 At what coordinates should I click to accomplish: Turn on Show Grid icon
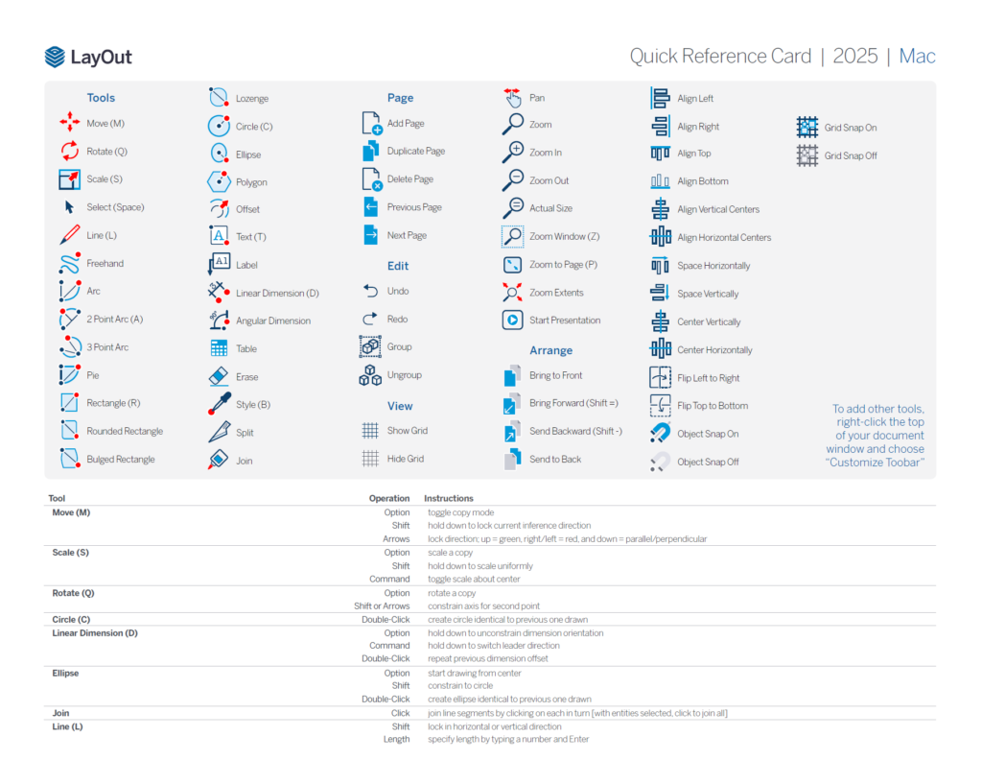[x=370, y=431]
